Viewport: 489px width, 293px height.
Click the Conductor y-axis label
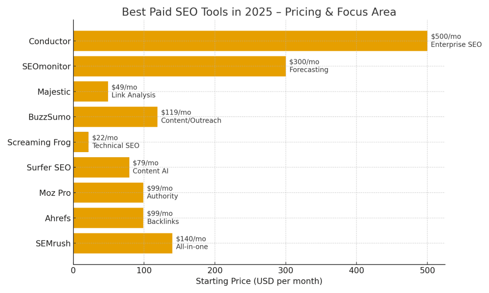tap(49, 41)
